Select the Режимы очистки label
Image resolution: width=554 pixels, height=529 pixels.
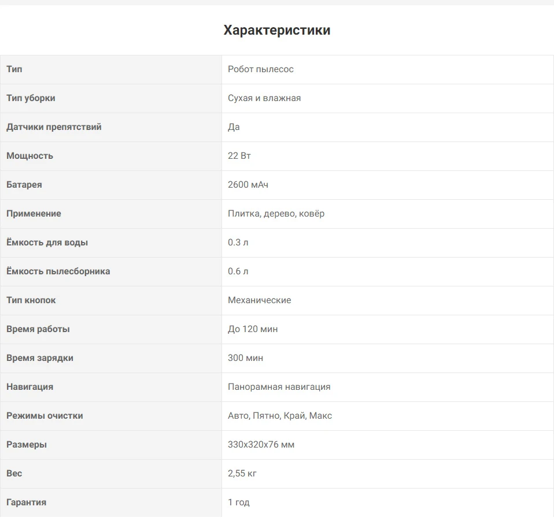point(45,416)
